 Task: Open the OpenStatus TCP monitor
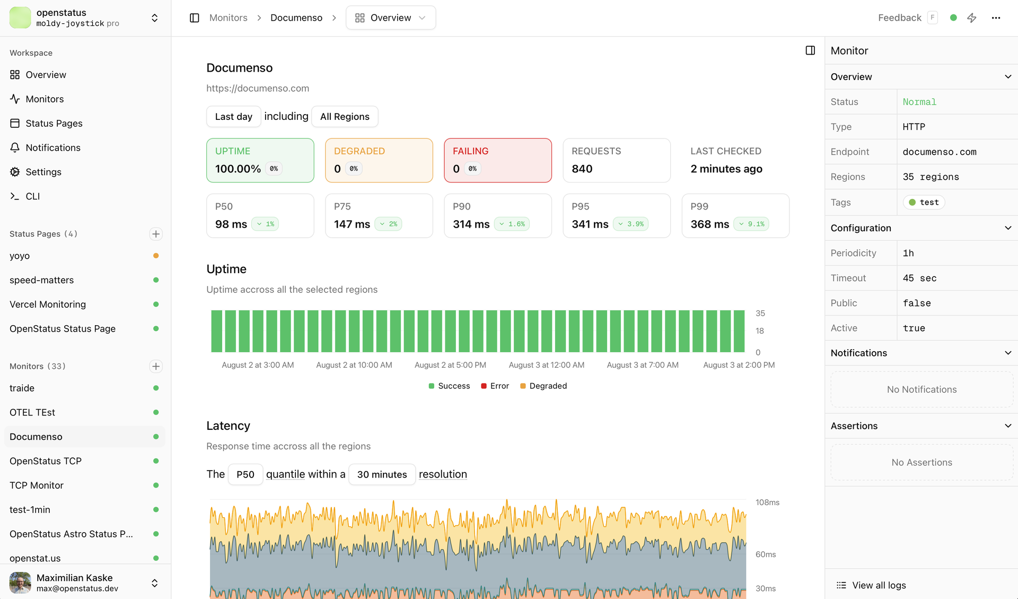[85, 461]
